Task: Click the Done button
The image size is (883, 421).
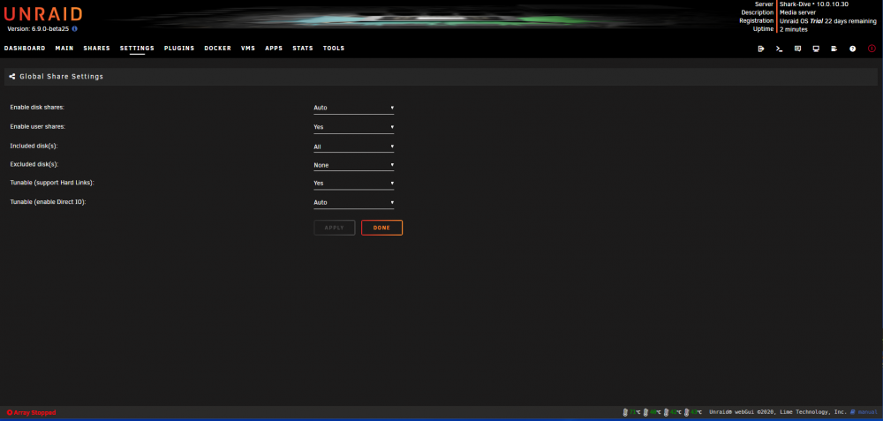Action: tap(381, 228)
